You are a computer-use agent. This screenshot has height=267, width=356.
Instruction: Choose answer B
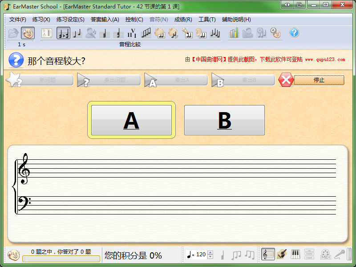coord(224,120)
